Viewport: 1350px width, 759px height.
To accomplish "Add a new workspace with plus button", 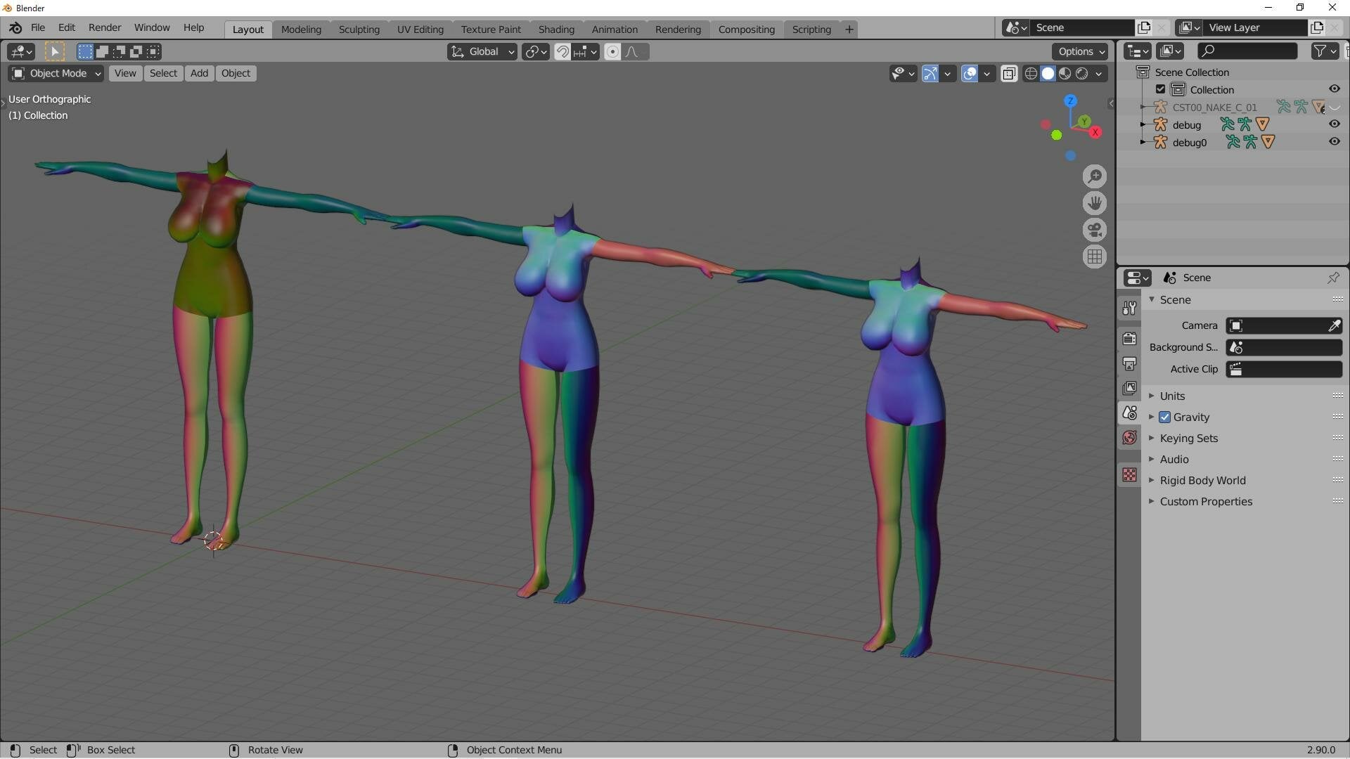I will point(849,30).
